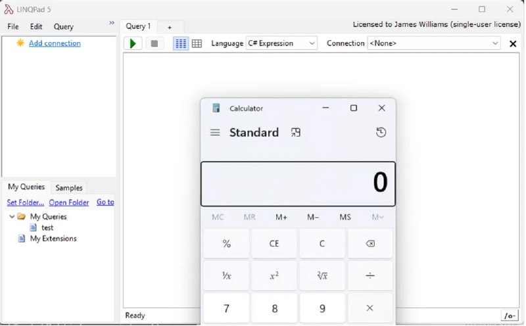Image resolution: width=526 pixels, height=326 pixels.
Task: Run the query with the green play button
Action: [x=133, y=43]
